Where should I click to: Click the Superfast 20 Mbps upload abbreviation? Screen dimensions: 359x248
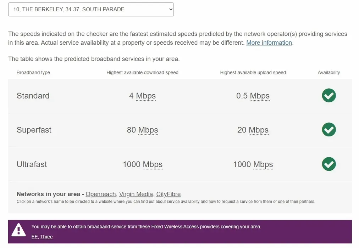259,130
